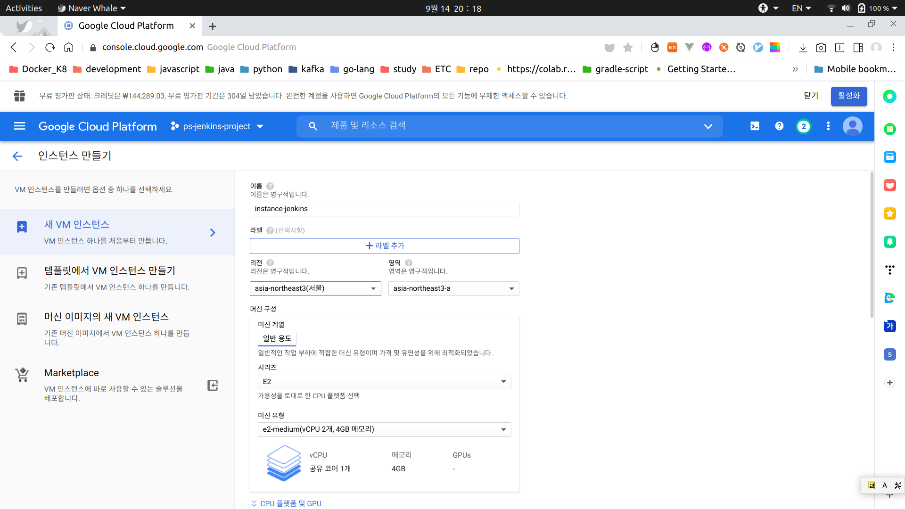Open notifications badge showing 2
This screenshot has width=905, height=509.
point(804,126)
